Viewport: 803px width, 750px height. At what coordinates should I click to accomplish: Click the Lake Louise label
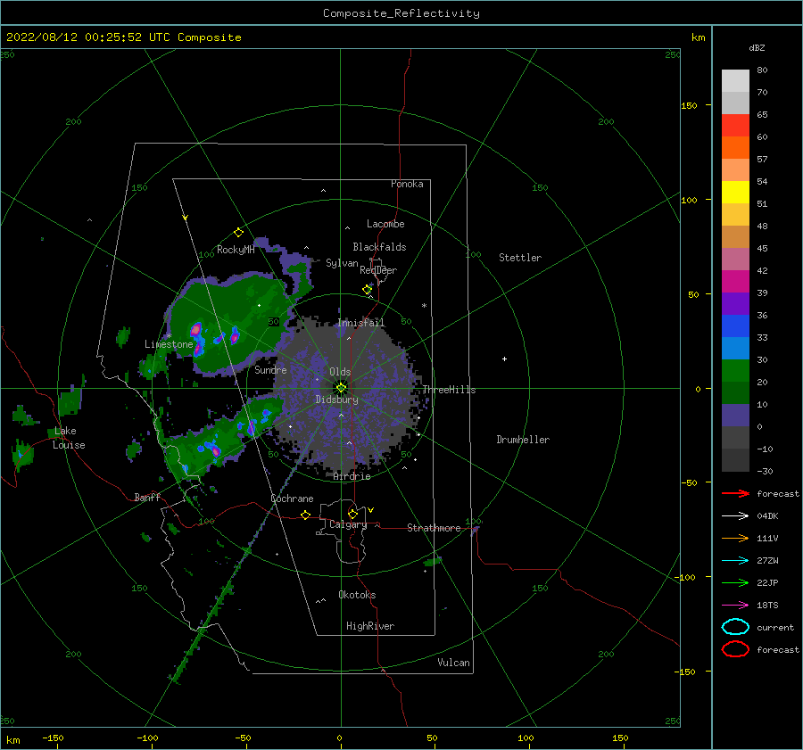(69, 438)
